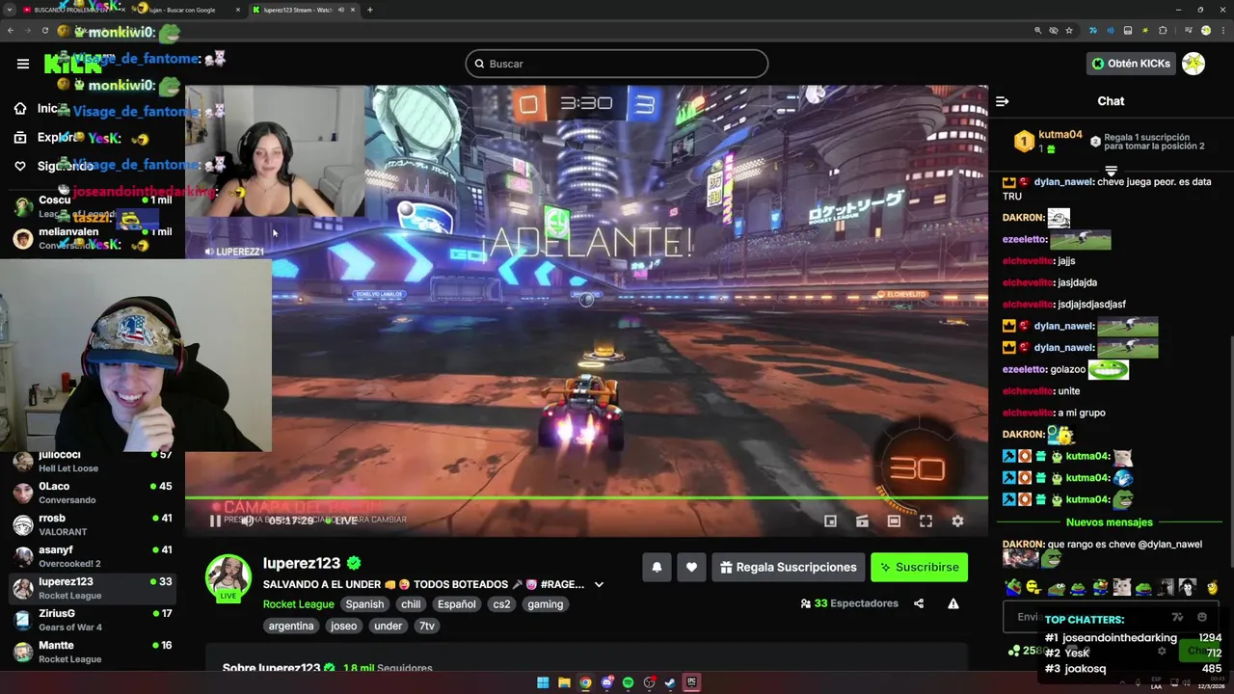
Task: Click ezeeletto username in golazoo message
Action: pyautogui.click(x=1024, y=369)
